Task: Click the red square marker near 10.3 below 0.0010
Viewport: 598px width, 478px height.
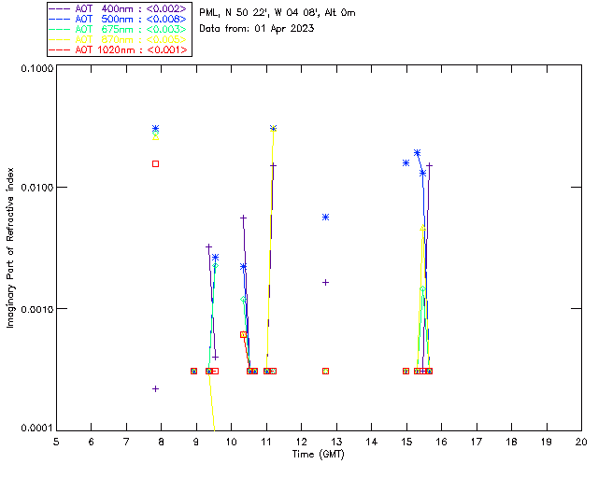Action: [243, 334]
